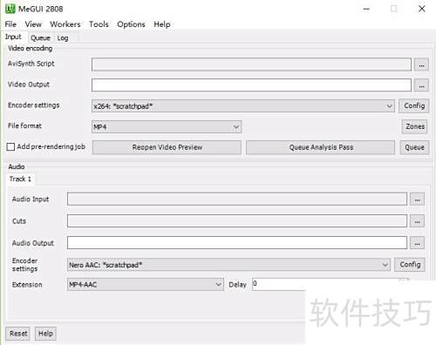Select the Track 1 audio tab
Screen dimensions: 436x345
point(20,179)
